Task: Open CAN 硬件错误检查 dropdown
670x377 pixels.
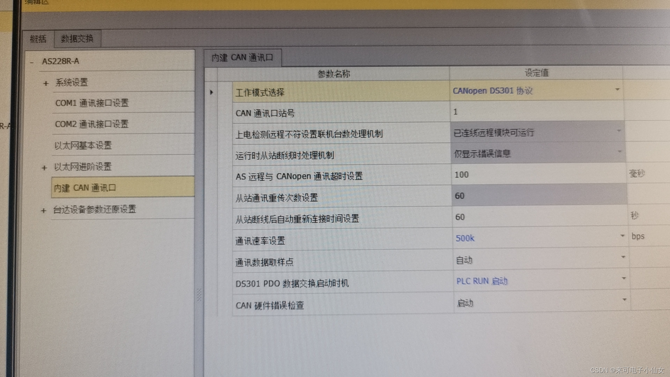Action: coord(624,300)
